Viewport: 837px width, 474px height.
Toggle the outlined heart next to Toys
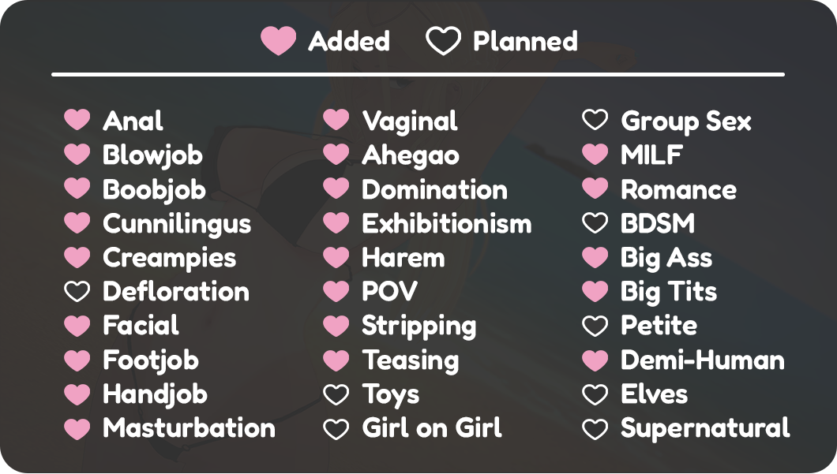point(336,394)
